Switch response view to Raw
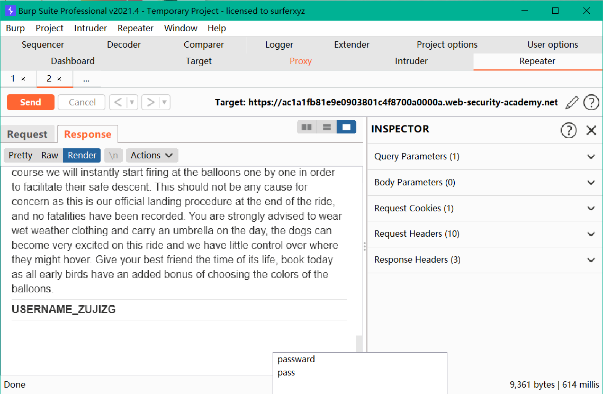The height and width of the screenshot is (394, 603). (x=50, y=156)
